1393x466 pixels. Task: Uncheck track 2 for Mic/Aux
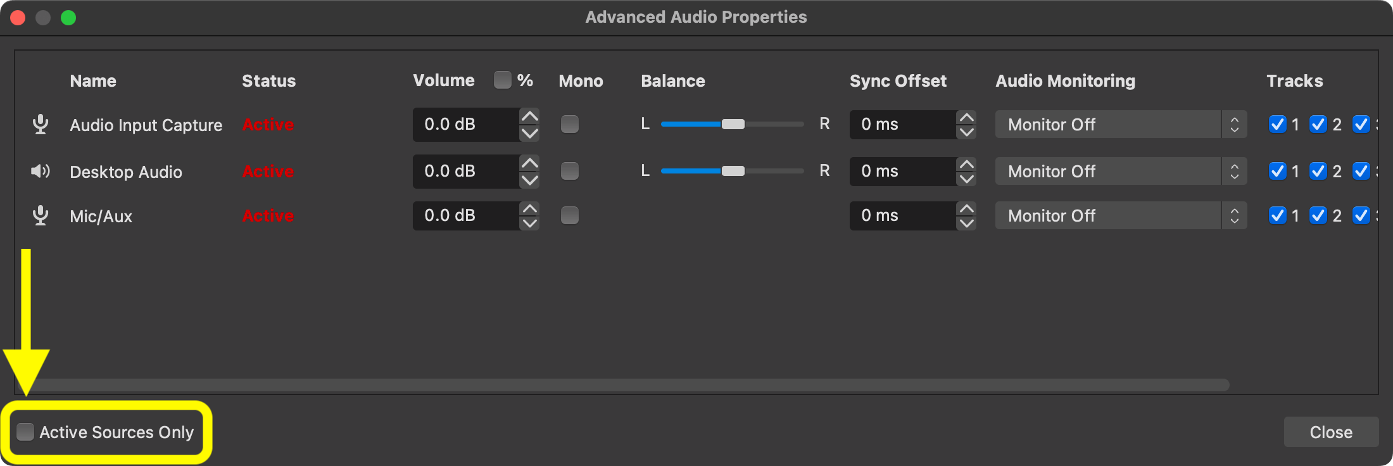click(x=1318, y=215)
